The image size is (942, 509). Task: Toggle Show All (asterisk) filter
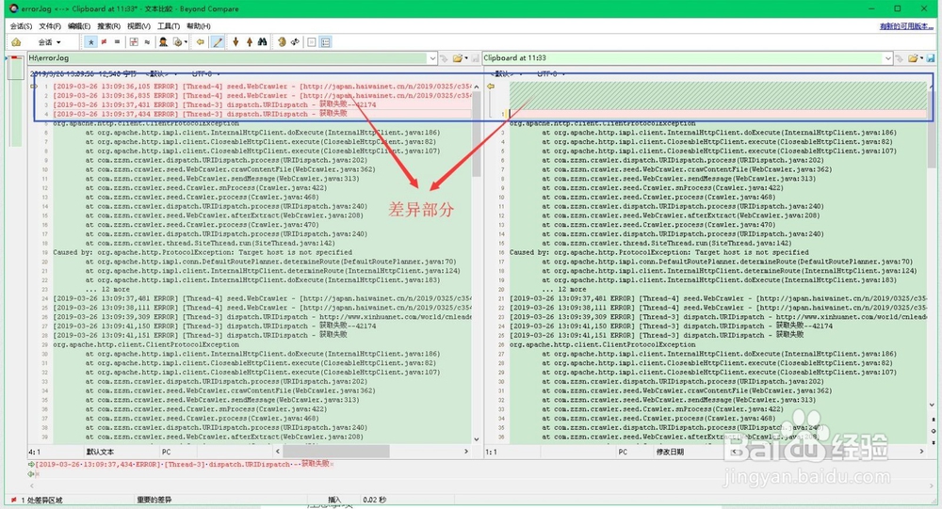[90, 42]
